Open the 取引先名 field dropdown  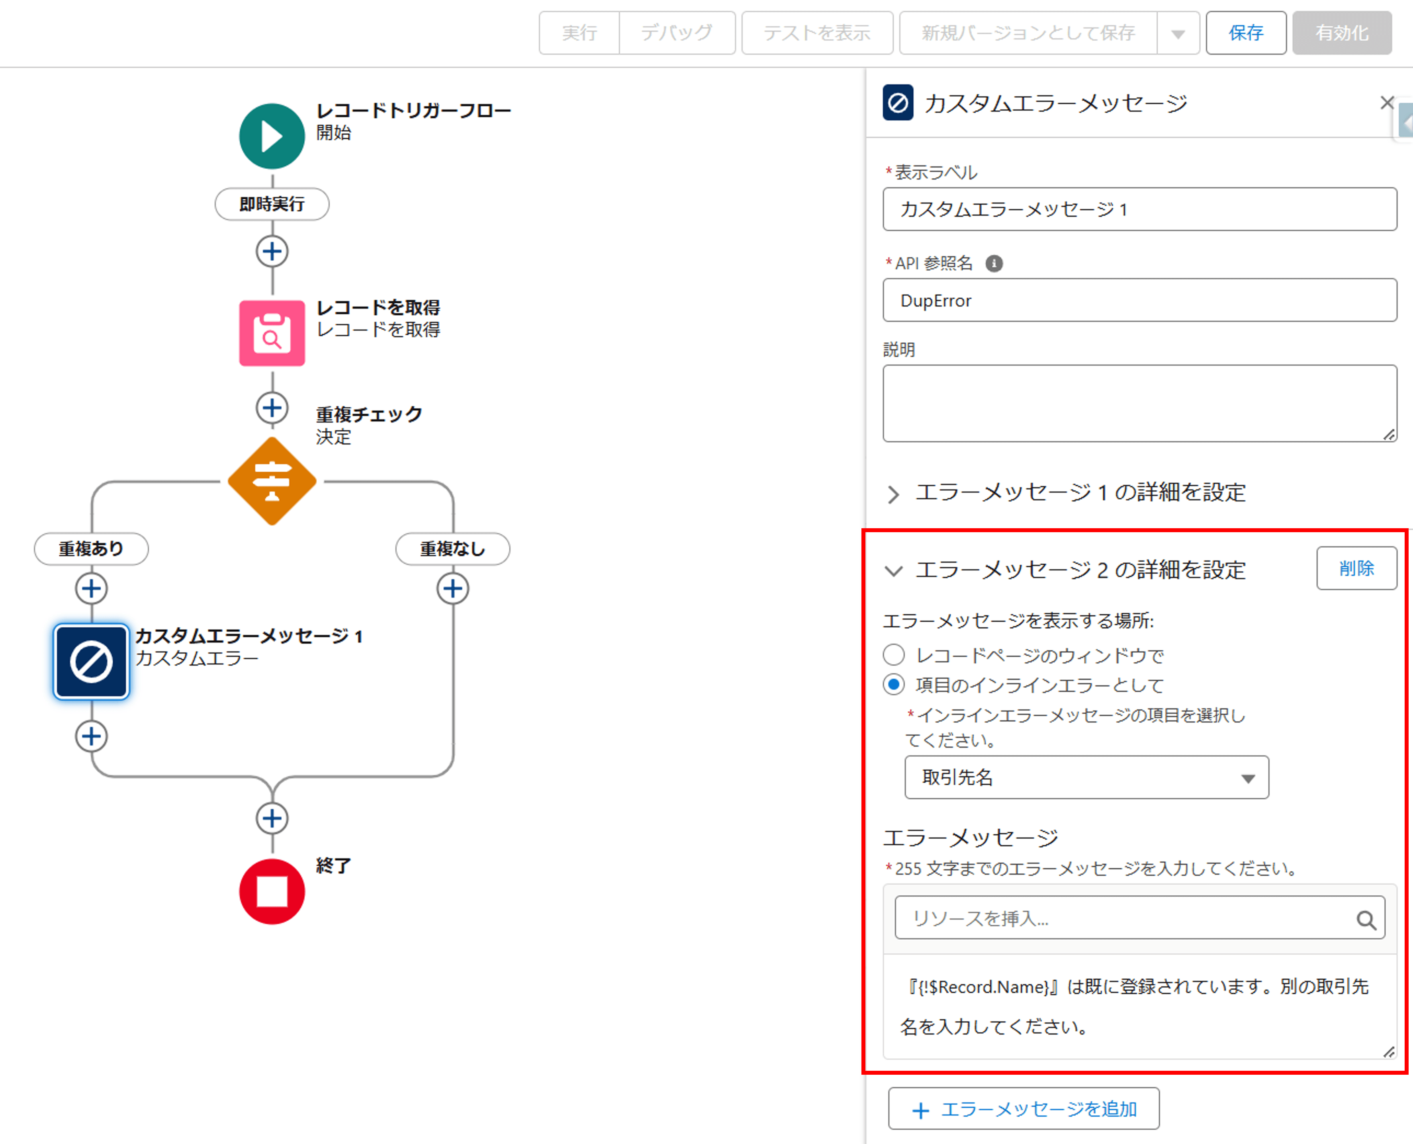[1086, 778]
